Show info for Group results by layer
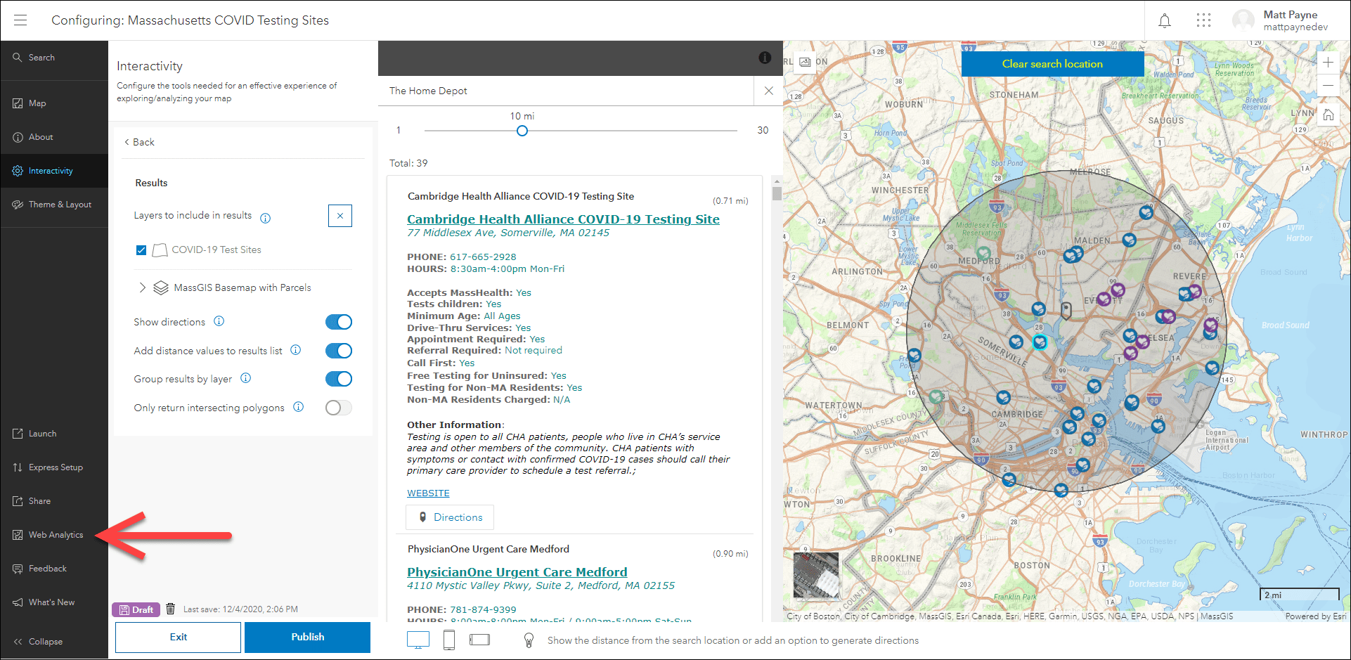The image size is (1351, 660). pos(246,378)
